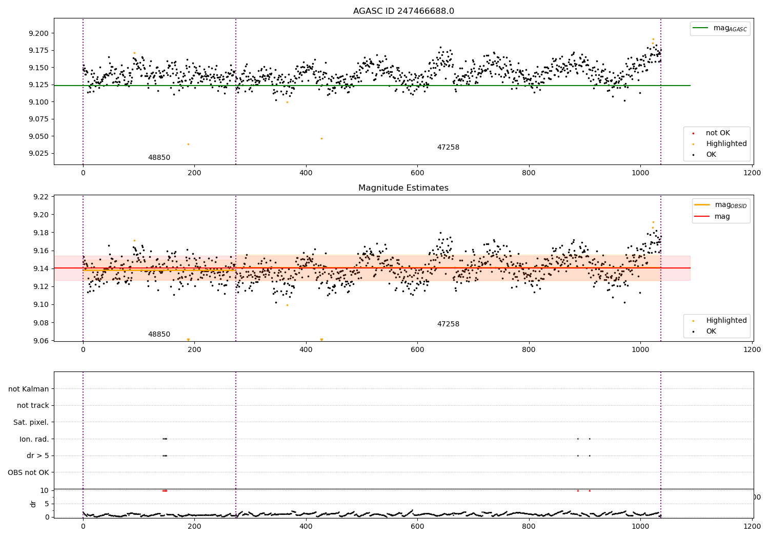Click the 9.14 y-axis tick label
Image resolution: width=769 pixels, height=538 pixels.
pyautogui.click(x=41, y=268)
